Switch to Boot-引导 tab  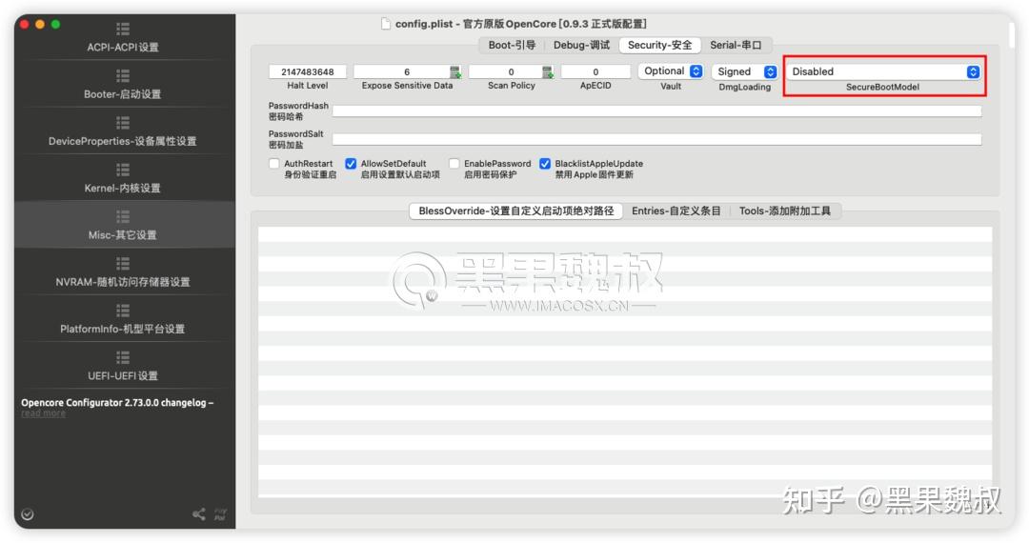click(x=512, y=46)
